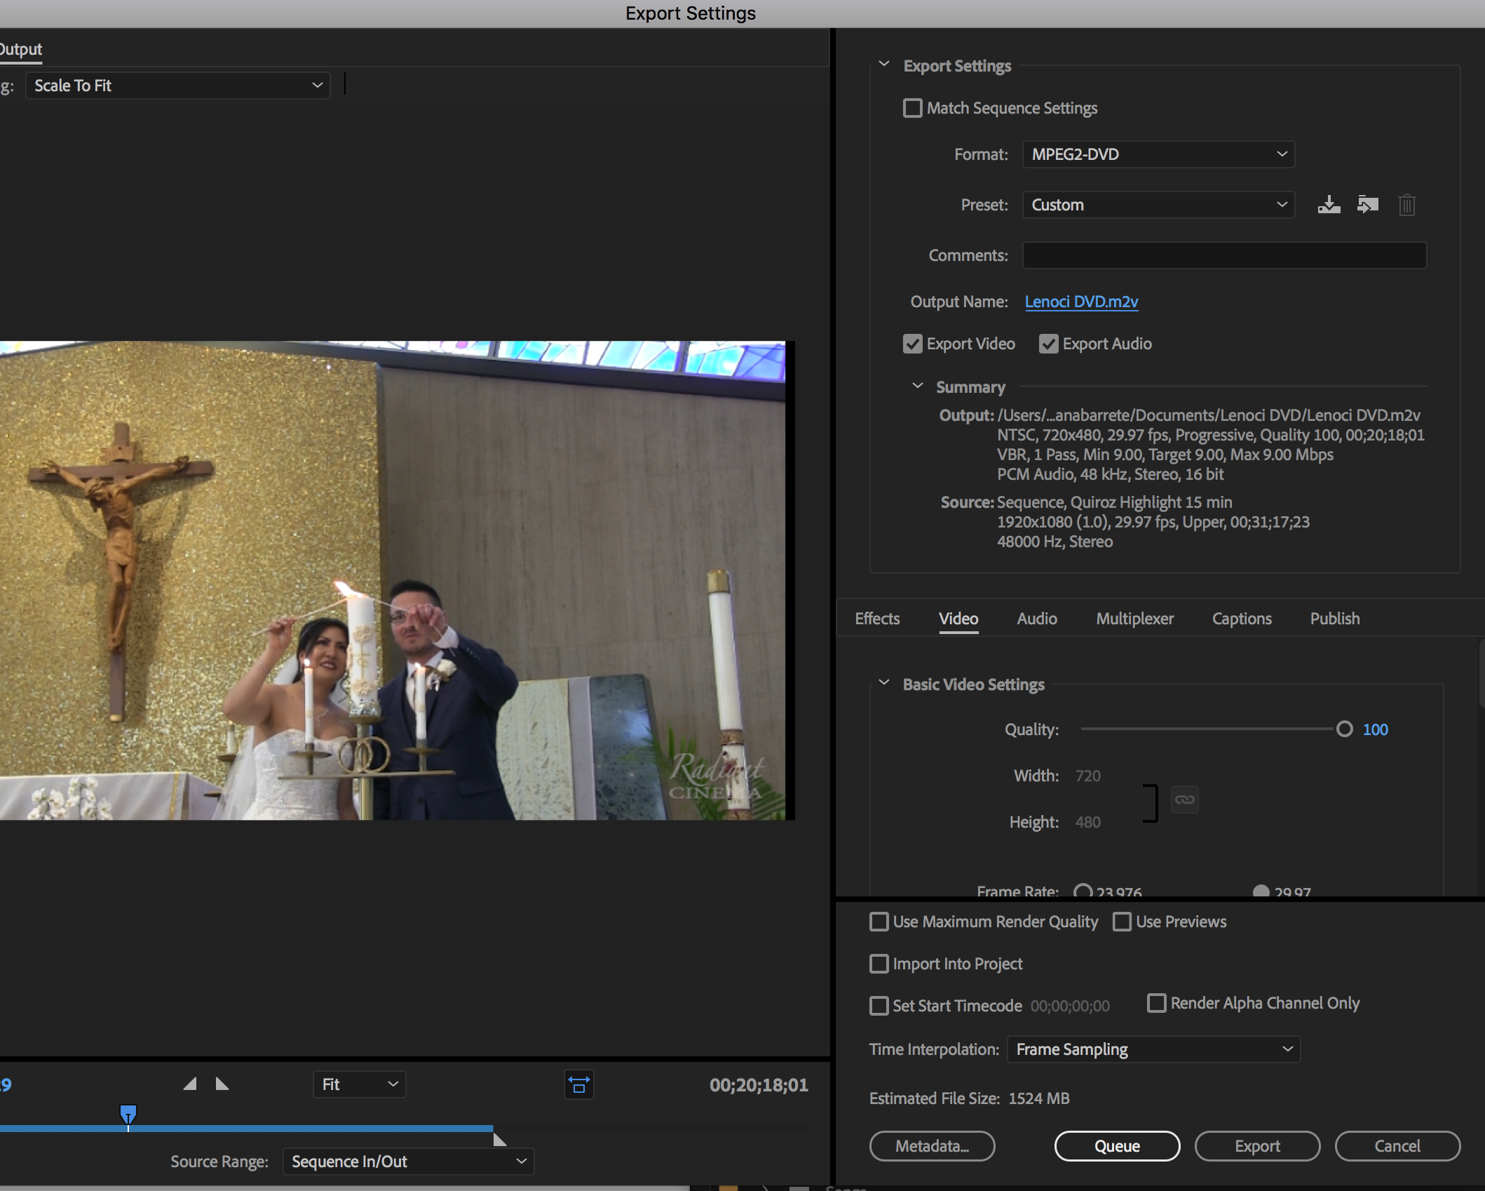Viewport: 1485px width, 1191px height.
Task: Click the width-height link constraint icon
Action: (x=1184, y=800)
